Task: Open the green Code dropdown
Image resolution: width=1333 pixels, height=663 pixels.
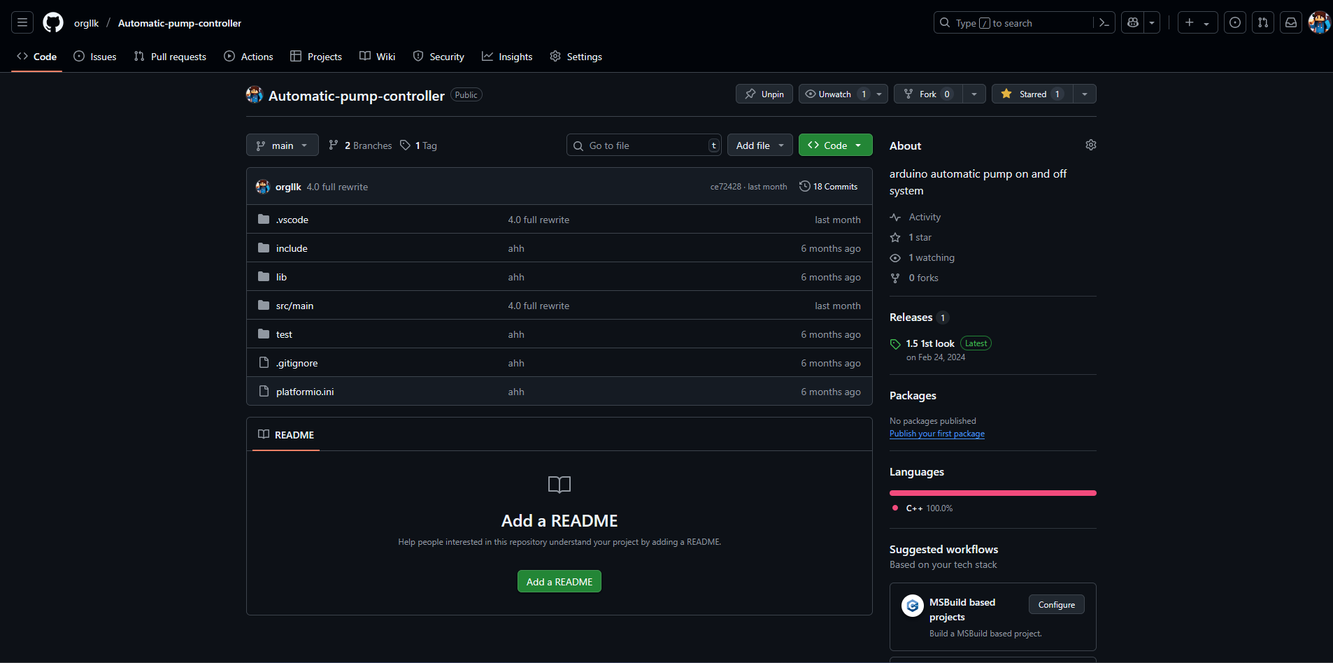Action: tap(836, 145)
